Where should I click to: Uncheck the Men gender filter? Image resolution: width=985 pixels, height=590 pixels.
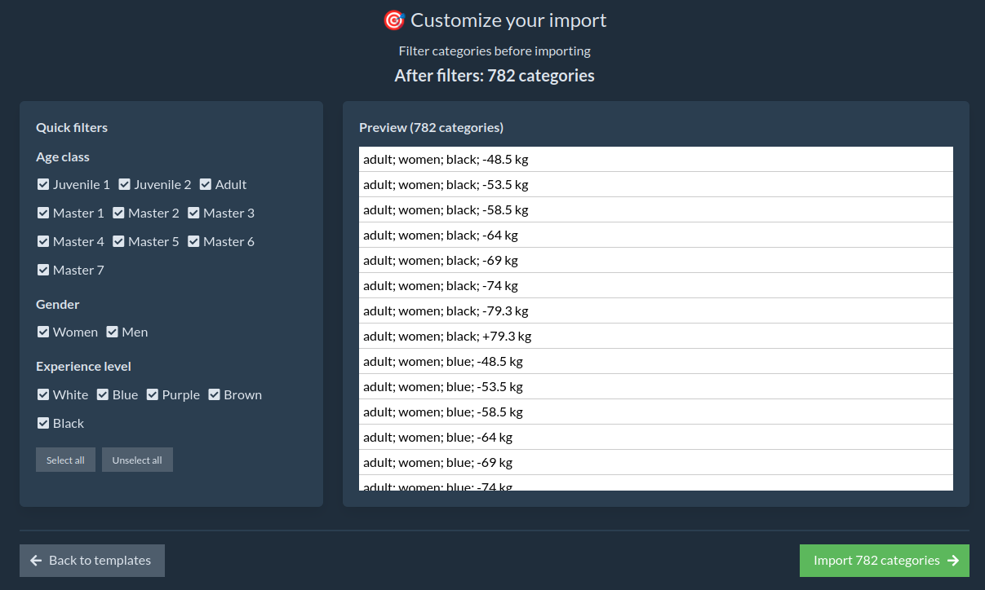click(113, 332)
